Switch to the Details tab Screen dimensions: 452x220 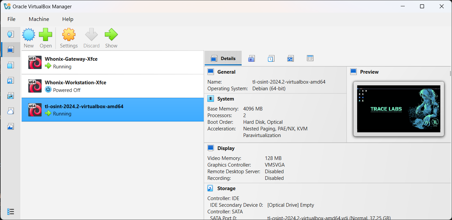[x=223, y=58]
